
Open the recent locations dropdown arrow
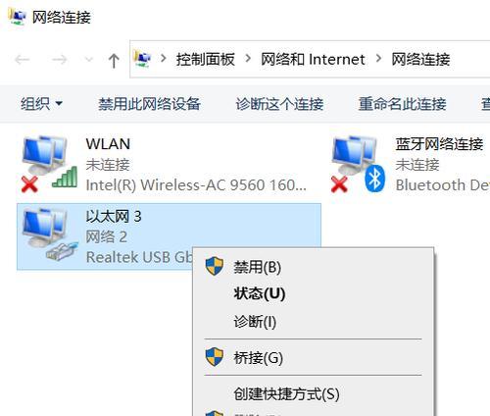[x=88, y=60]
